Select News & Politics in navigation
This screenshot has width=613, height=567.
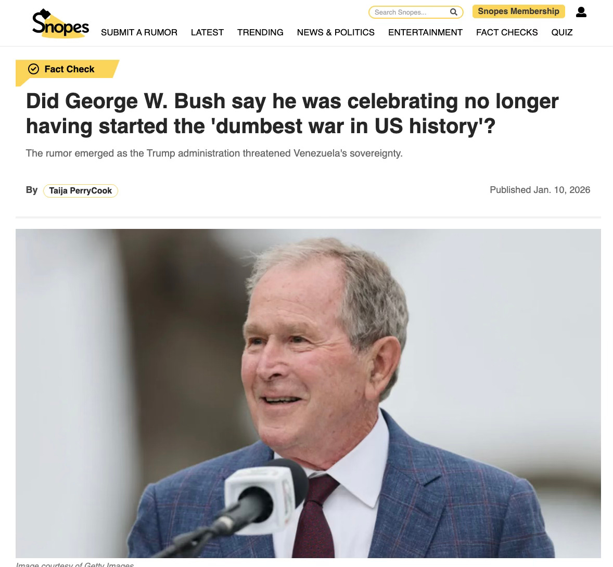(336, 32)
